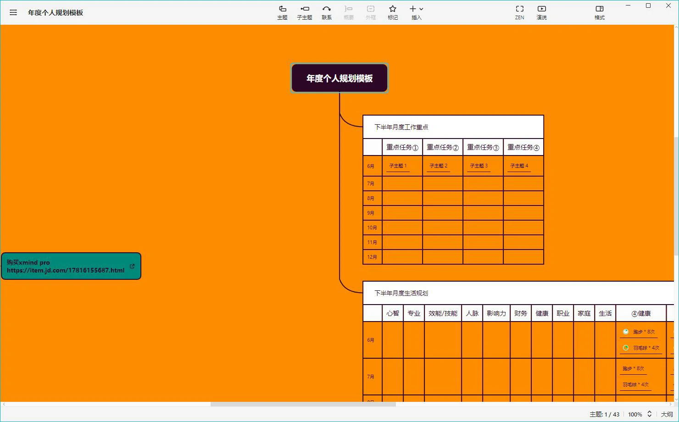Select the 子主题 1 cell
Image resolution: width=679 pixels, height=422 pixels.
398,166
